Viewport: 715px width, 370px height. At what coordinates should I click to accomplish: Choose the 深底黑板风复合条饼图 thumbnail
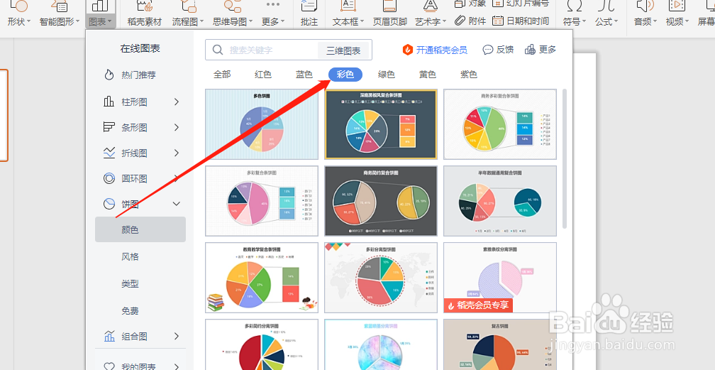pyautogui.click(x=381, y=124)
